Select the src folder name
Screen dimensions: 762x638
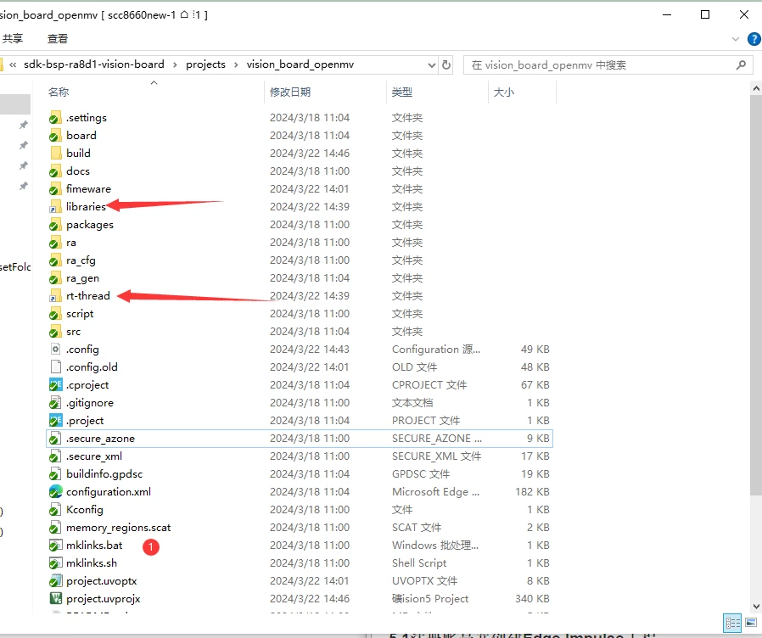tap(73, 332)
